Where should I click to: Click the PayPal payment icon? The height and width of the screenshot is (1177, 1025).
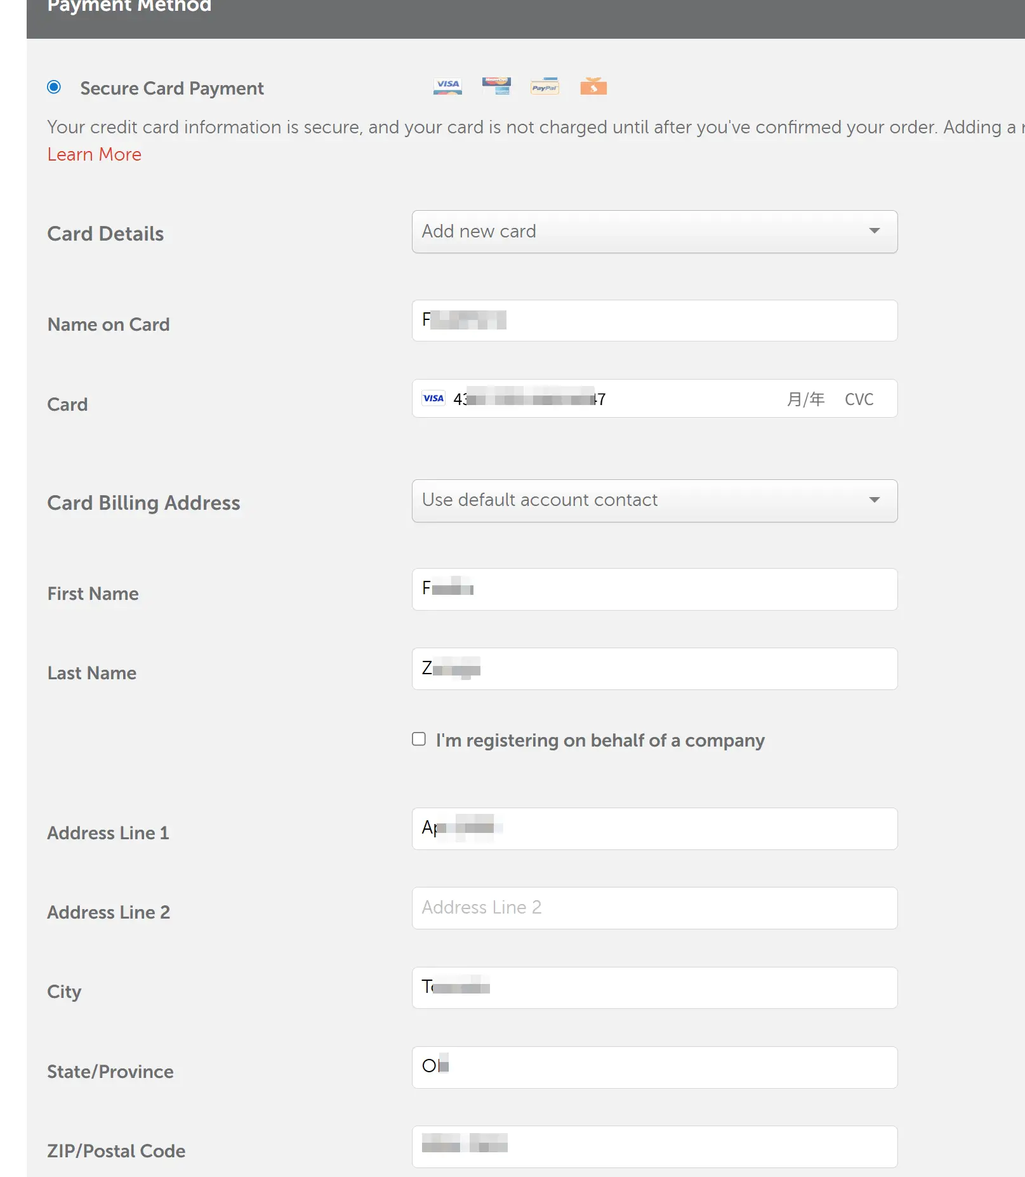coord(545,86)
